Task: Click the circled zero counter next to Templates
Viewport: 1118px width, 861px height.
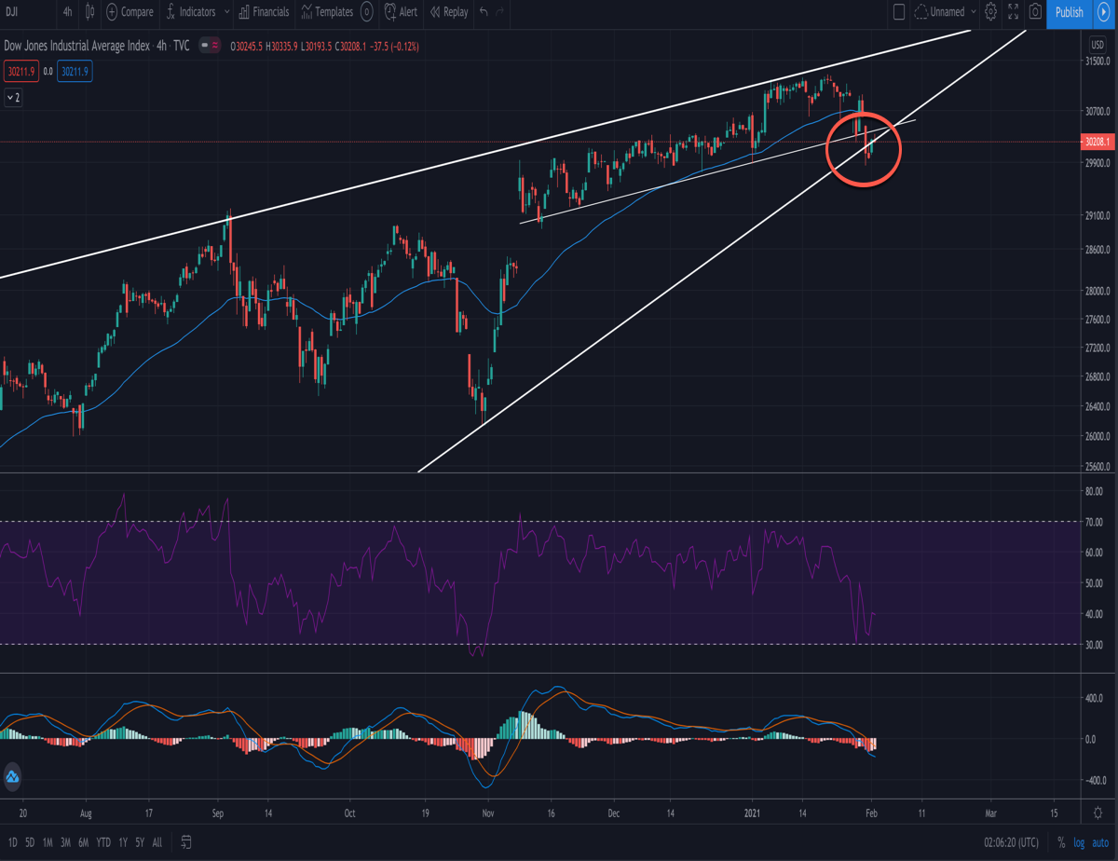Action: (367, 12)
